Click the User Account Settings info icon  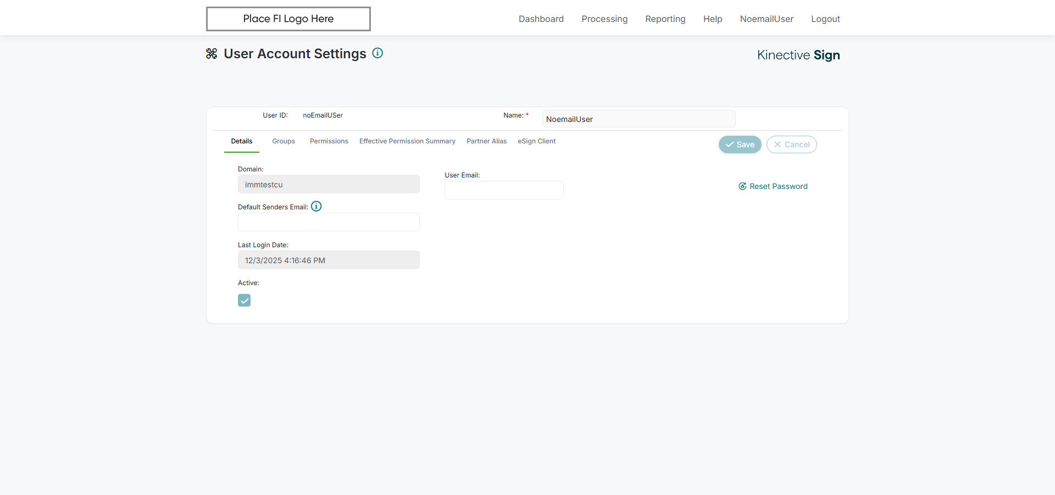(x=377, y=53)
